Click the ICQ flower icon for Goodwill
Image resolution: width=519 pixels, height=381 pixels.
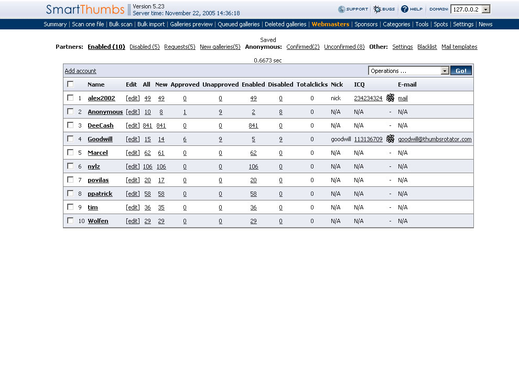point(390,139)
